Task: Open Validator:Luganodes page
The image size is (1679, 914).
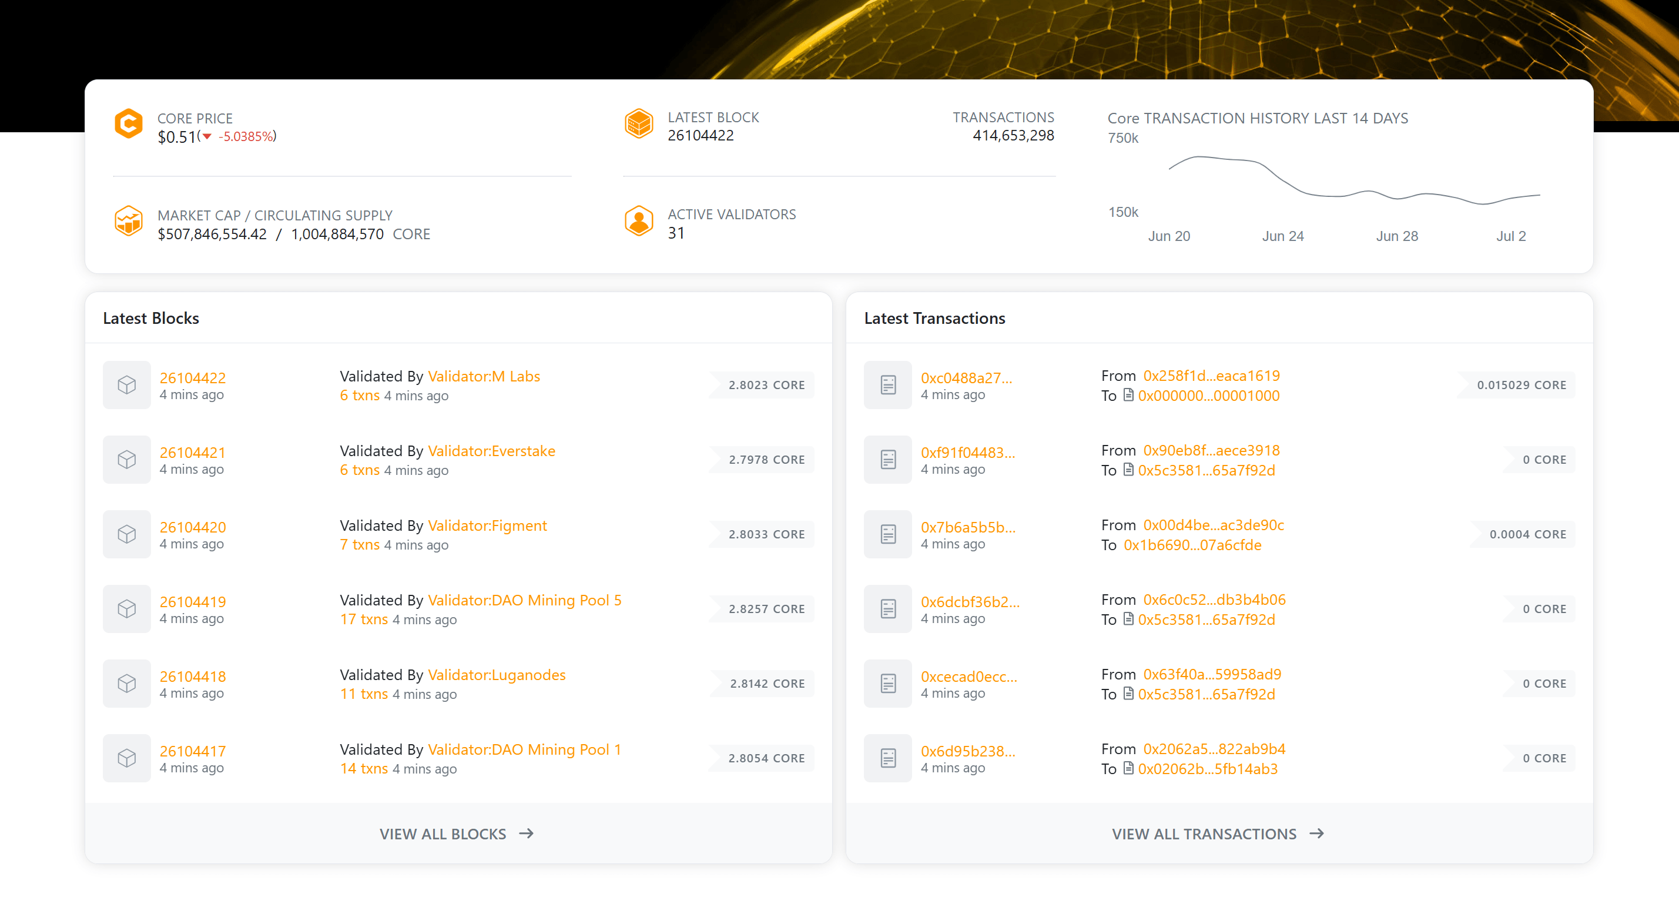Action: (497, 675)
